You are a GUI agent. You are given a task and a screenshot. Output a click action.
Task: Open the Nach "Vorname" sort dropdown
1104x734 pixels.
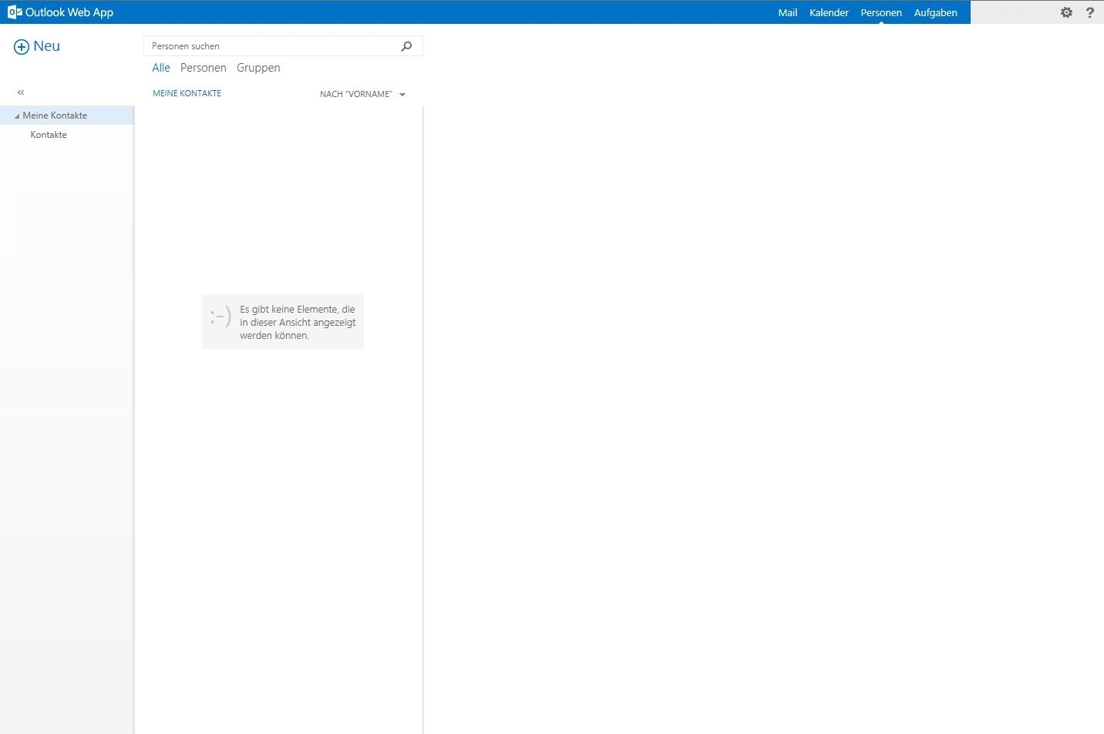(x=362, y=94)
